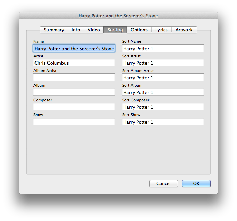Click the Sort Composer field
This screenshot has height=221, width=237.
click(163, 107)
